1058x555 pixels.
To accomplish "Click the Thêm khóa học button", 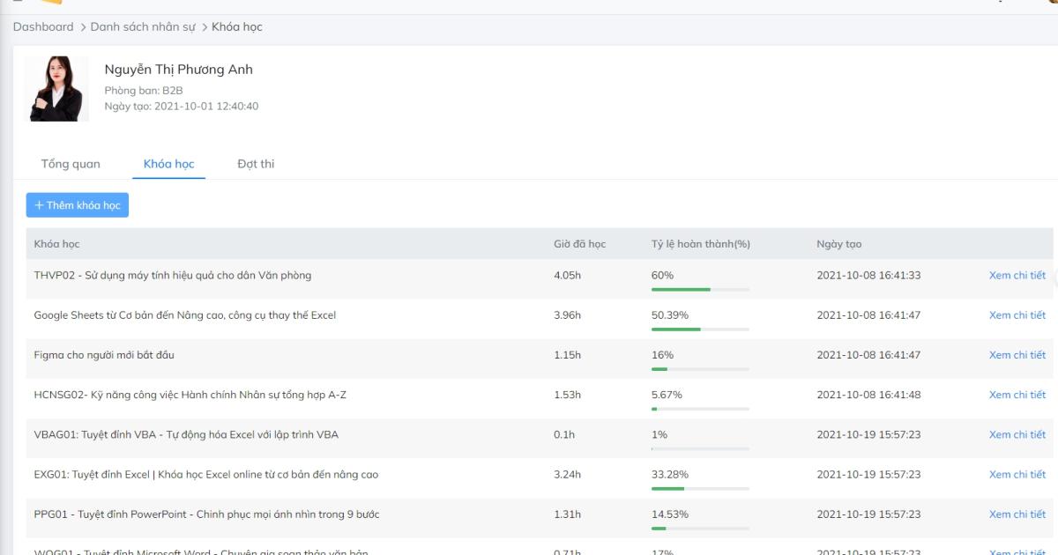I will [x=78, y=205].
